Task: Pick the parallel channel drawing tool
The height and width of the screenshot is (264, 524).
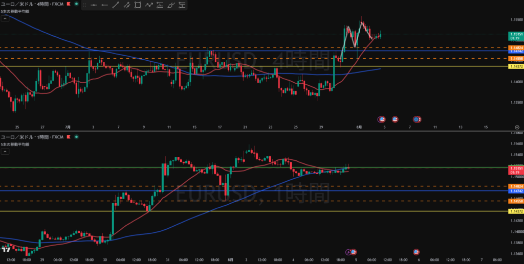Action: [x=127, y=5]
